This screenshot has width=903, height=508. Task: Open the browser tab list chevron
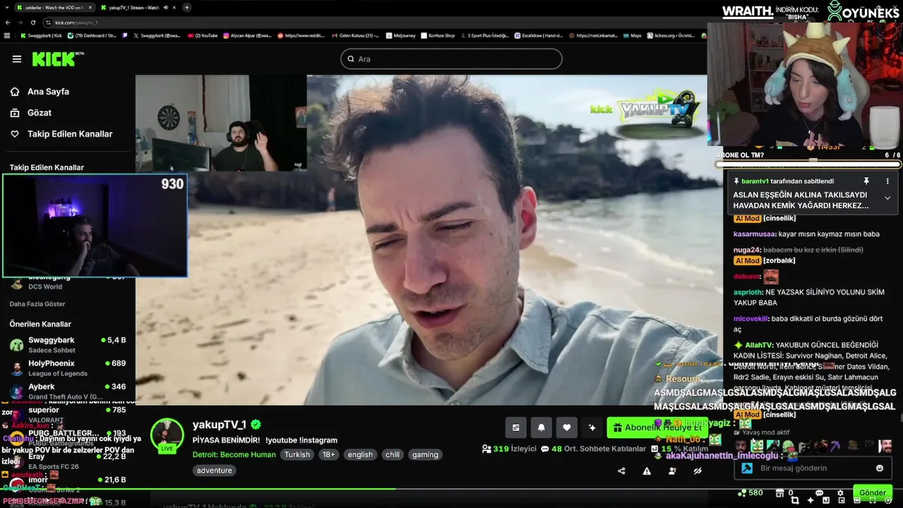(7, 7)
